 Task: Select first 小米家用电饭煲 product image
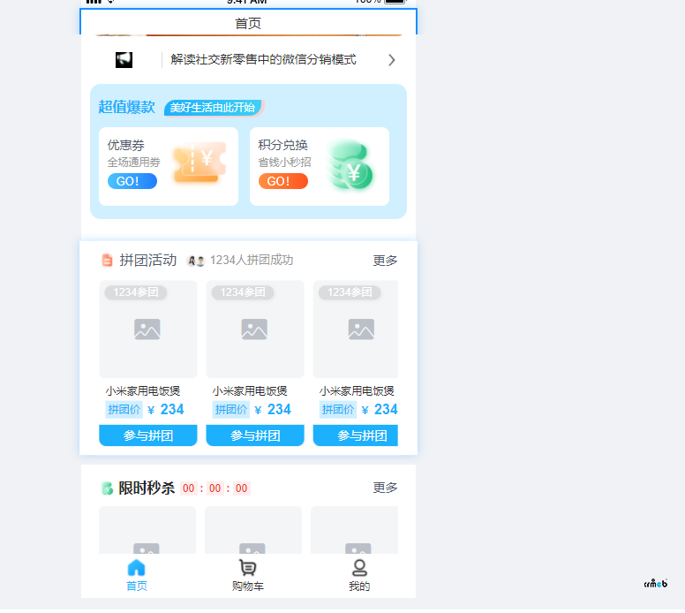tap(147, 329)
